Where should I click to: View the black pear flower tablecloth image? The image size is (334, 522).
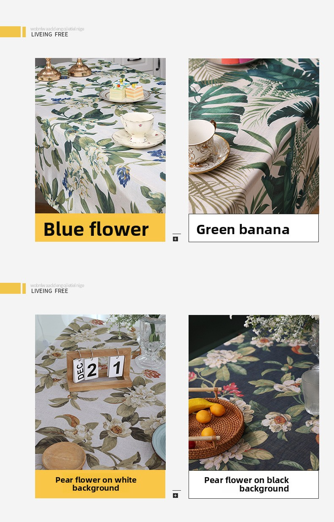pyautogui.click(x=254, y=392)
